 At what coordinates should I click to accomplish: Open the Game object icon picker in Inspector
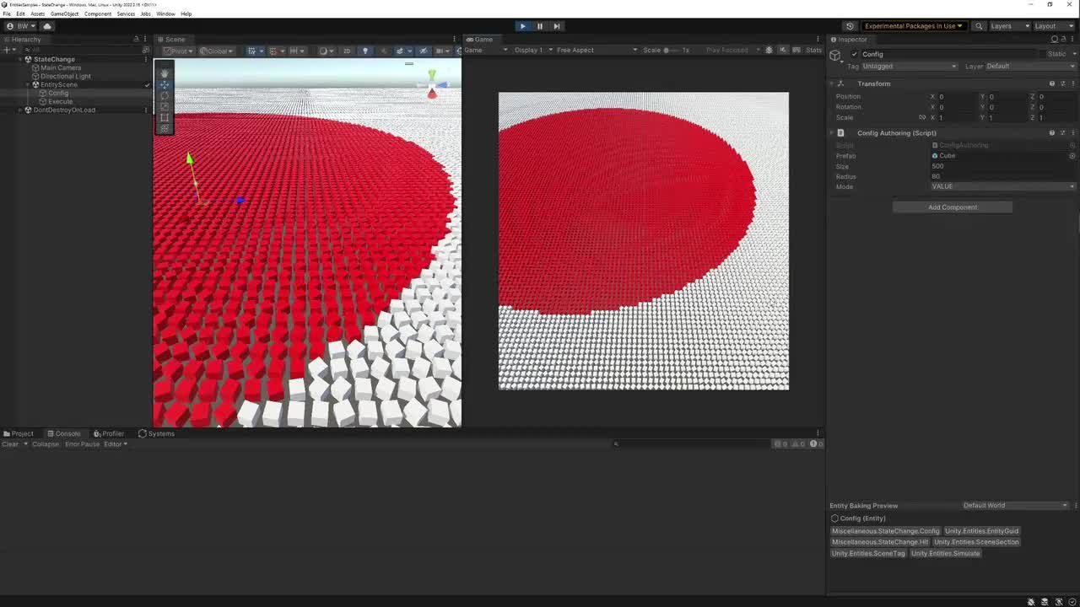point(835,56)
